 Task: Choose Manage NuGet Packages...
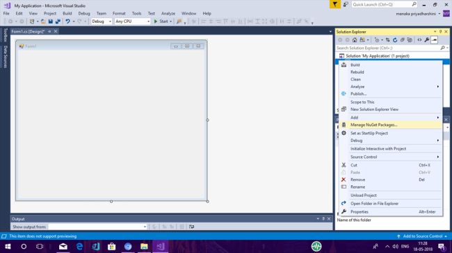pos(391,125)
